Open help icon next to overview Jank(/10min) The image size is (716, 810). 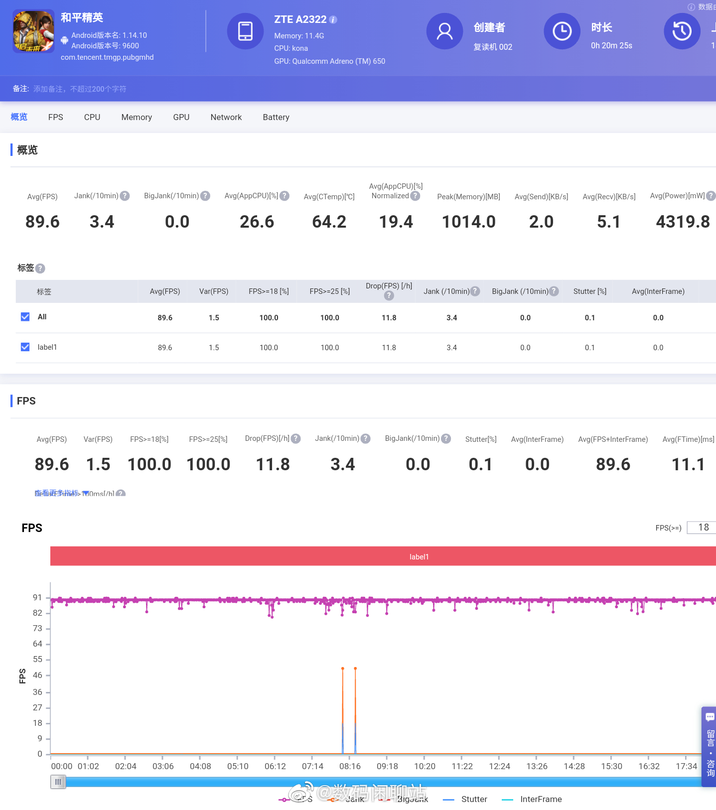tap(125, 196)
